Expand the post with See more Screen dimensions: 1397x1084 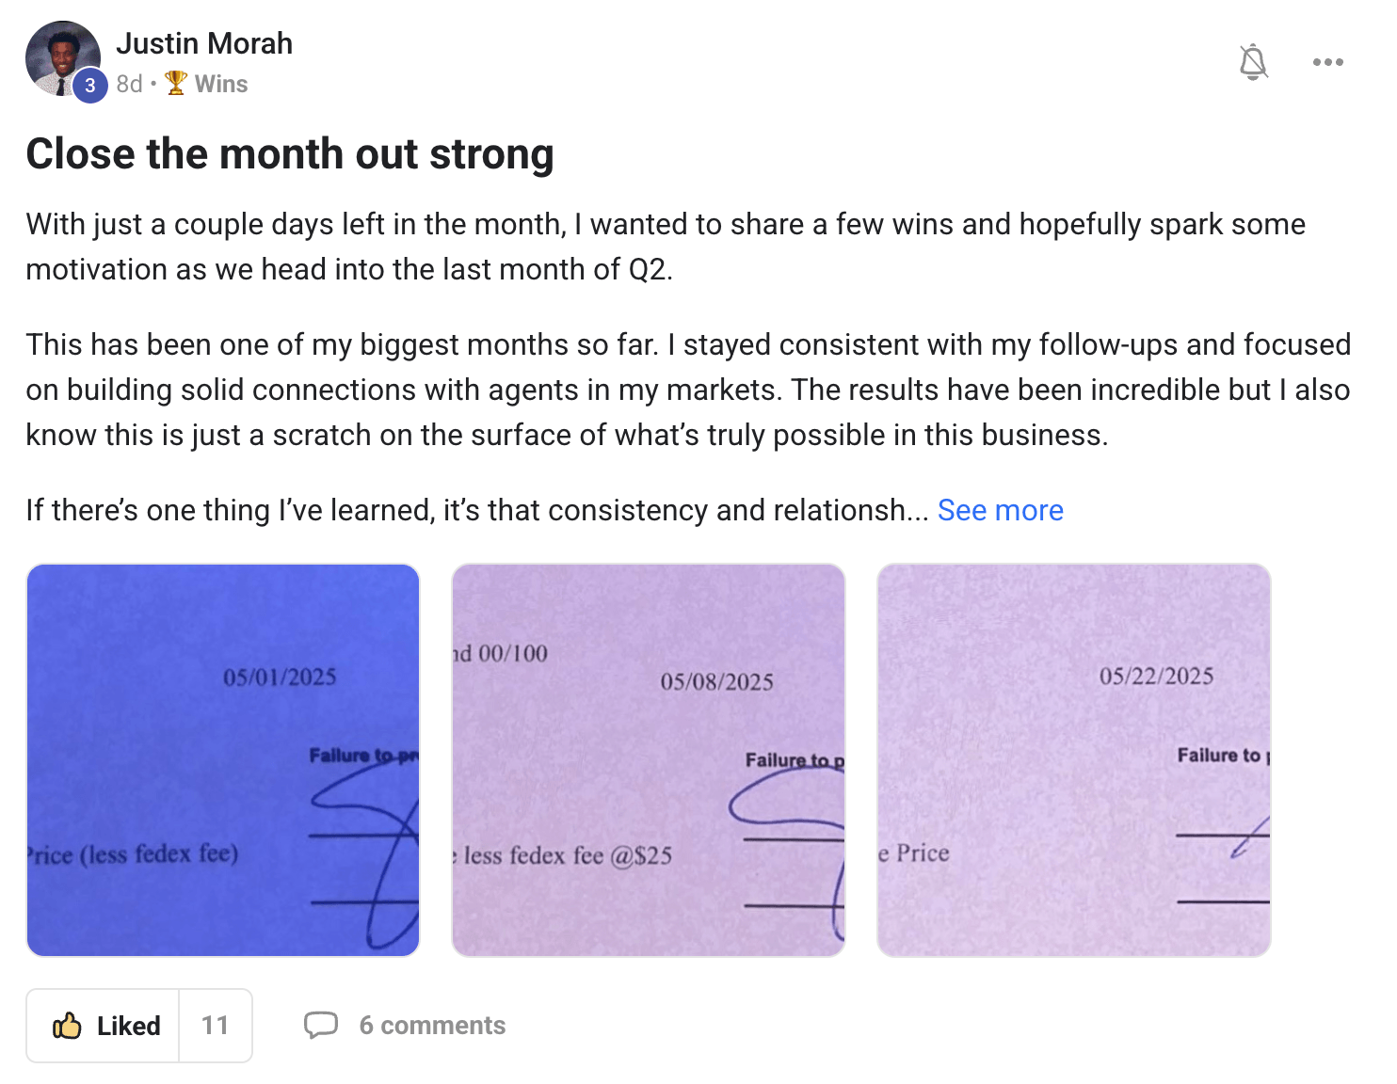click(1000, 510)
